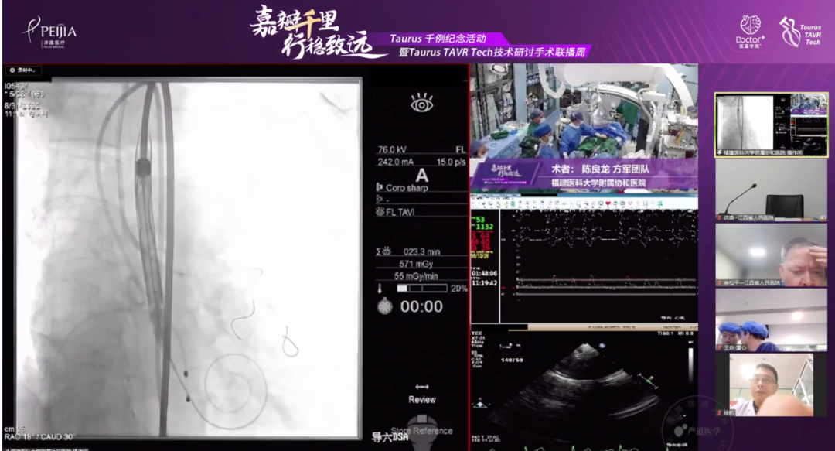
Task: Click the Review double-arrow icon
Action: (x=421, y=388)
